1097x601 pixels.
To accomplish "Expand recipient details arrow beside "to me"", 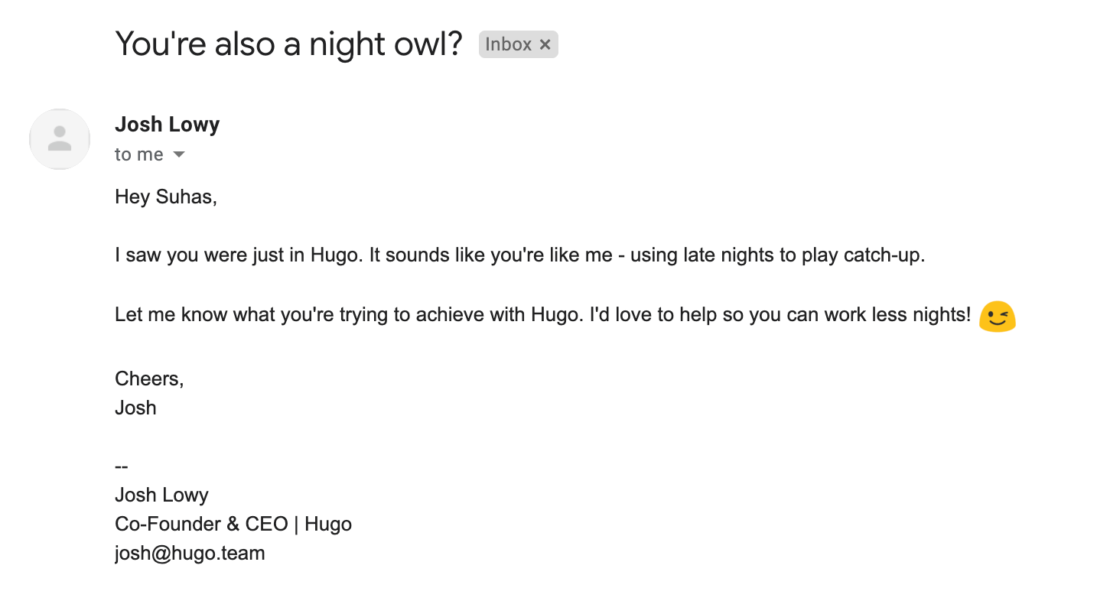I will click(179, 154).
